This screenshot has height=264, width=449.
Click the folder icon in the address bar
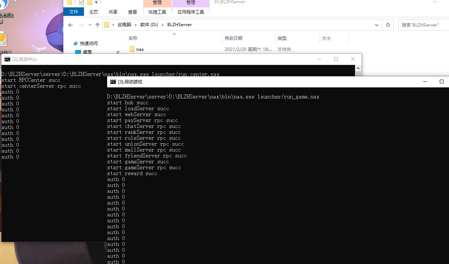click(x=107, y=25)
